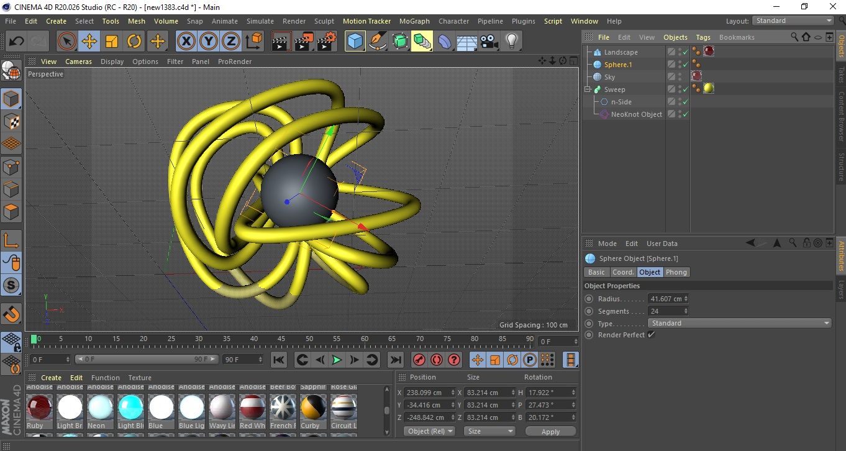This screenshot has height=451, width=846.
Task: Step the Segments value spinner
Action: click(x=686, y=311)
